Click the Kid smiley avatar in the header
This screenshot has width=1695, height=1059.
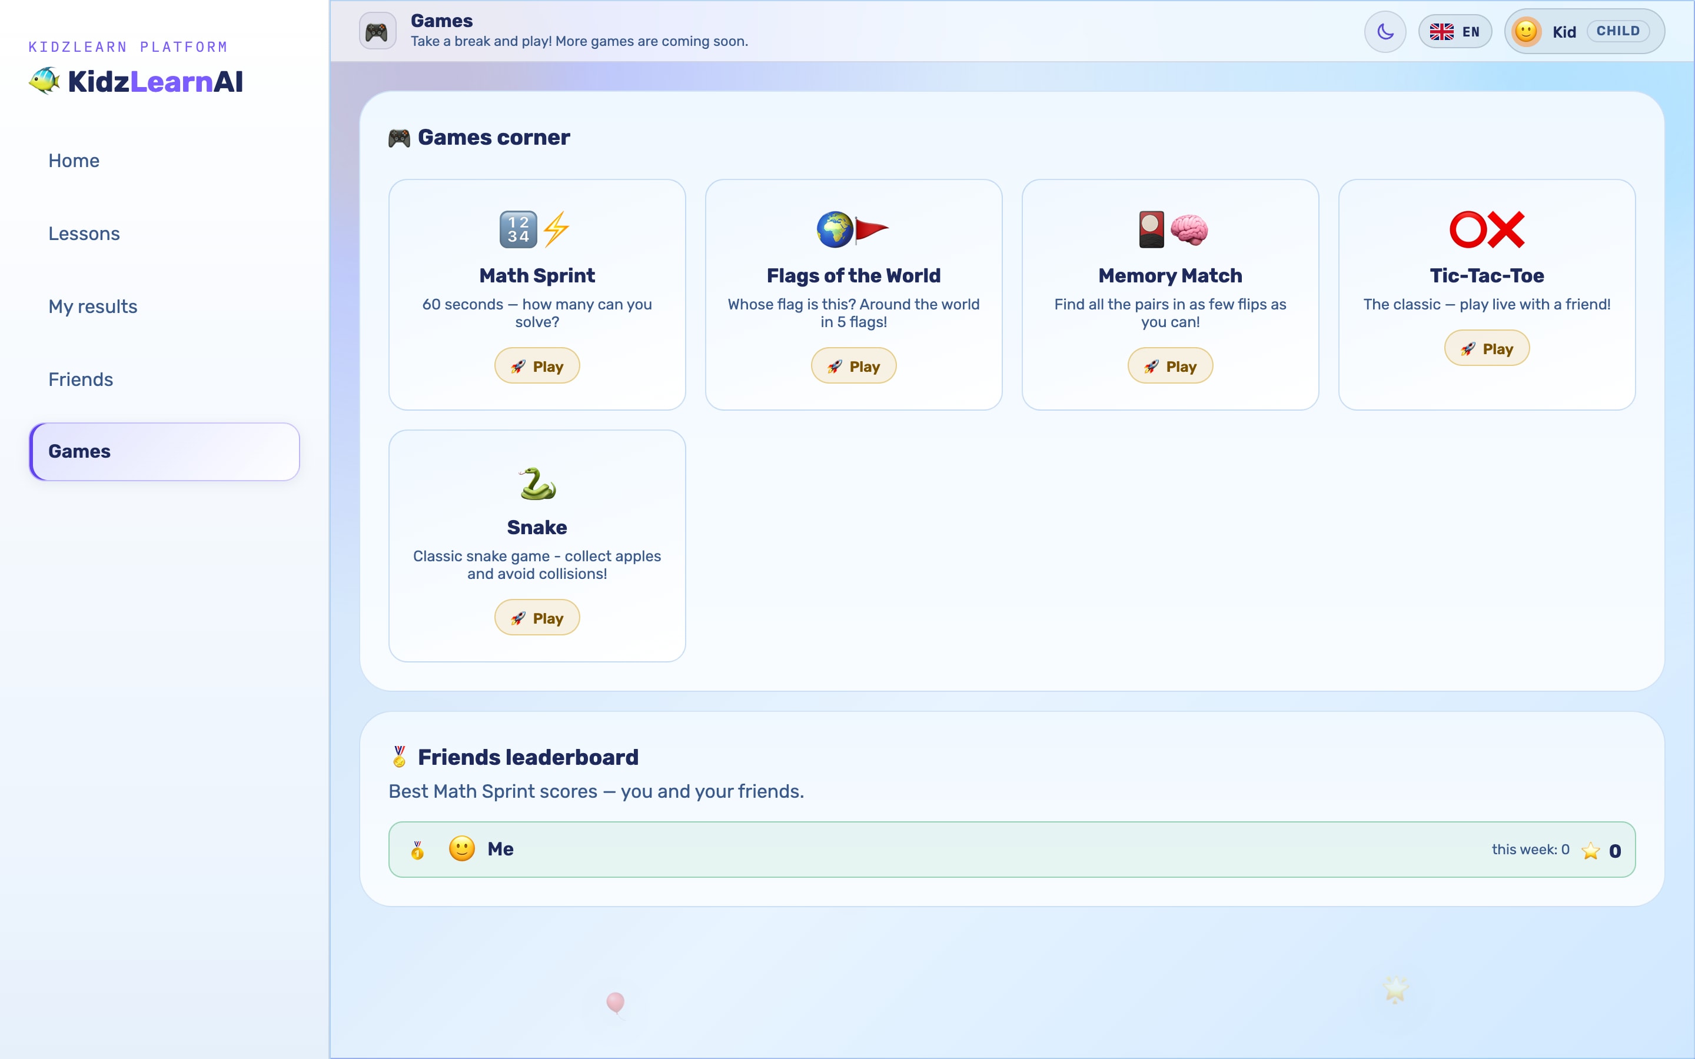pyautogui.click(x=1525, y=32)
